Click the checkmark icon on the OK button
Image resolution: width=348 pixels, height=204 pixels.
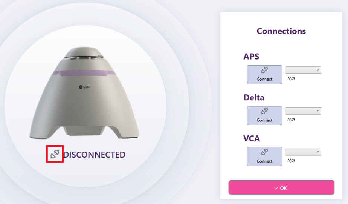[276, 188]
